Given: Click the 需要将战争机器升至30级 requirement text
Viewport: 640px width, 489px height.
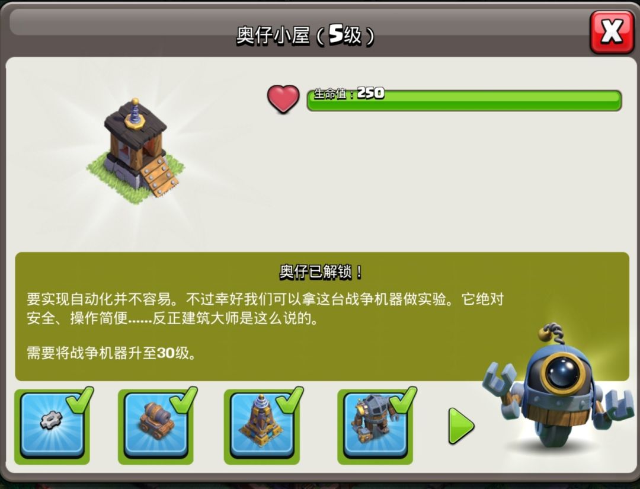Looking at the screenshot, I should click(111, 353).
